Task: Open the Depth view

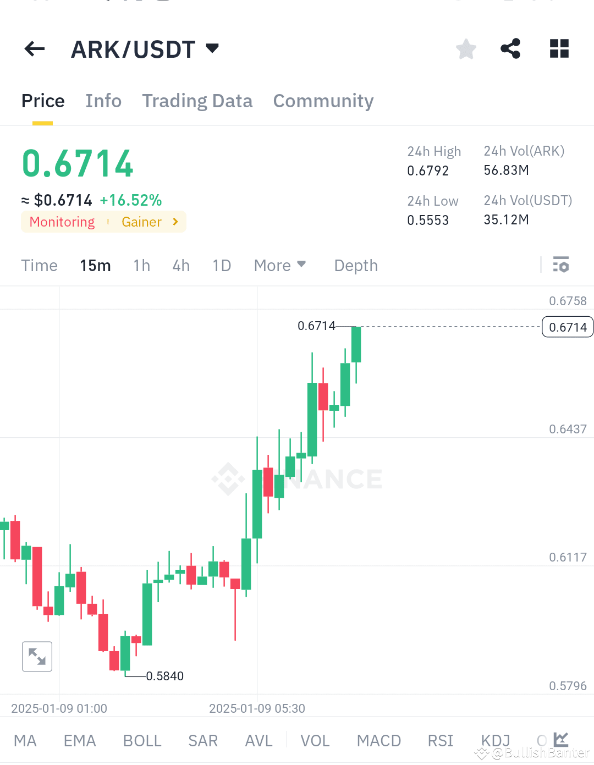Action: (355, 265)
